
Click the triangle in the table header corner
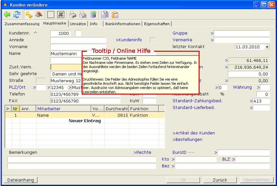coord(8,109)
